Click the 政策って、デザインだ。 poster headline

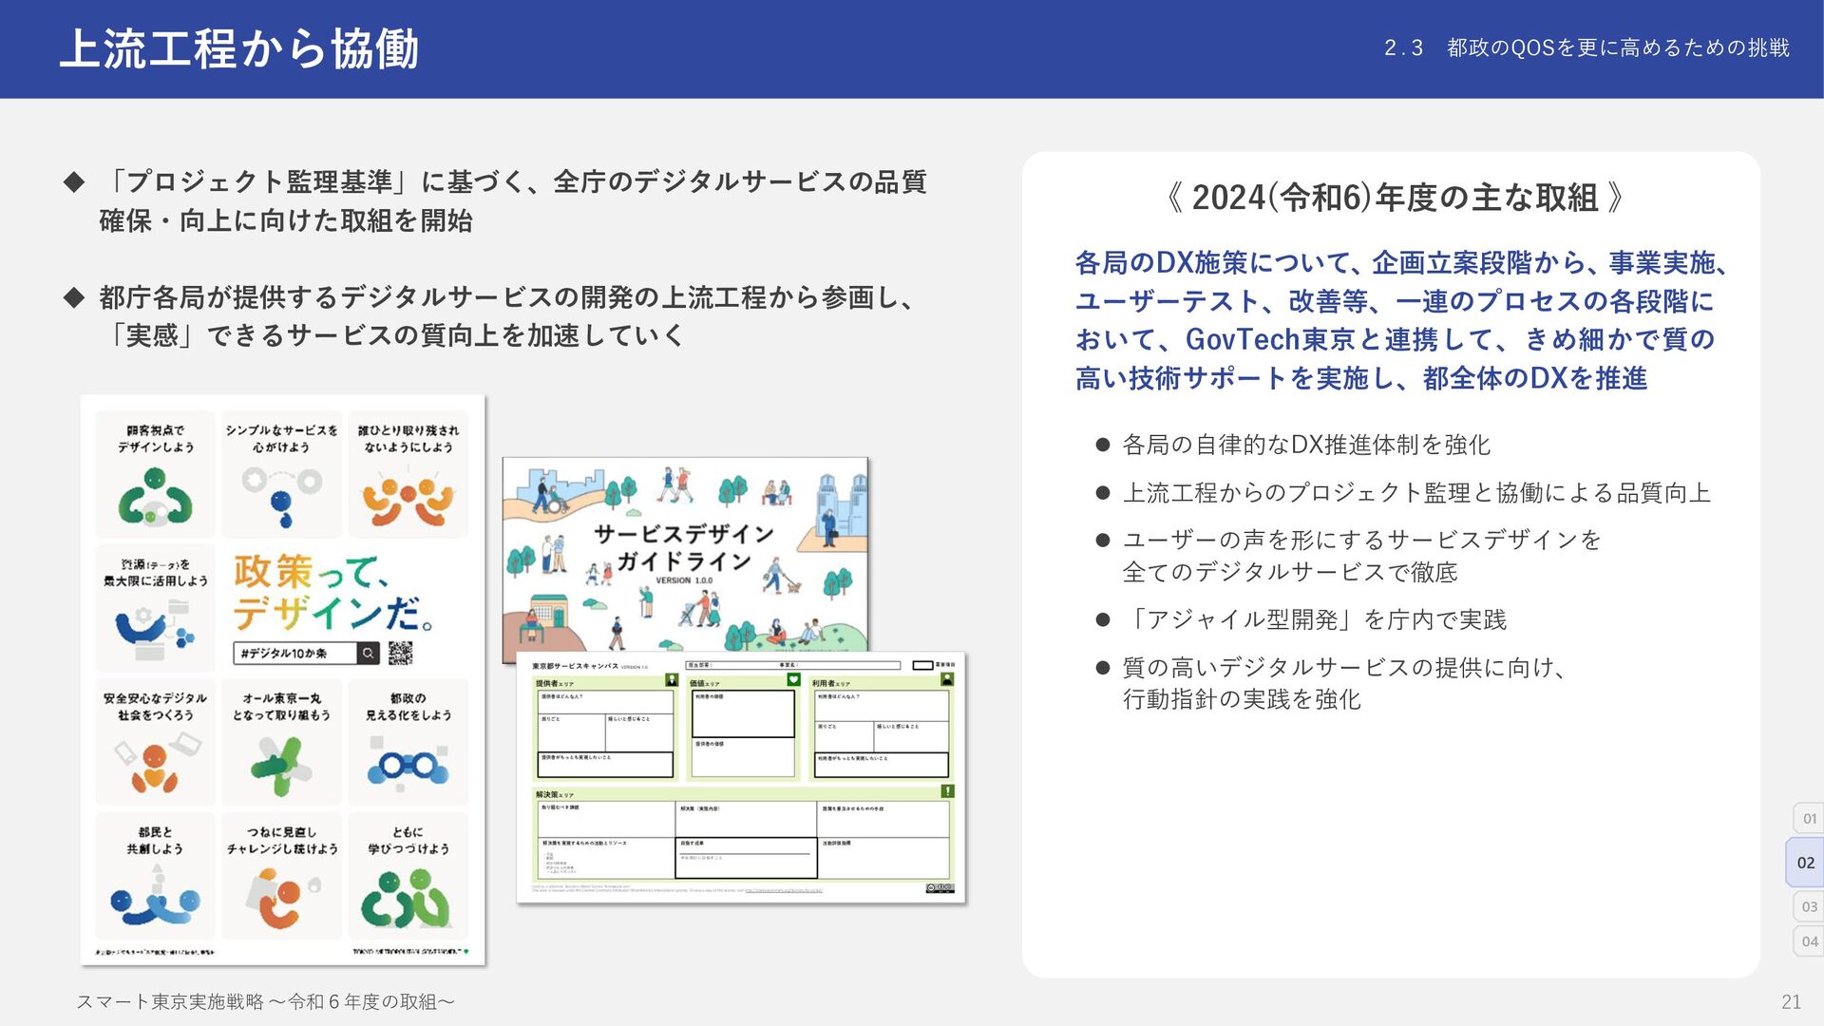coord(332,592)
